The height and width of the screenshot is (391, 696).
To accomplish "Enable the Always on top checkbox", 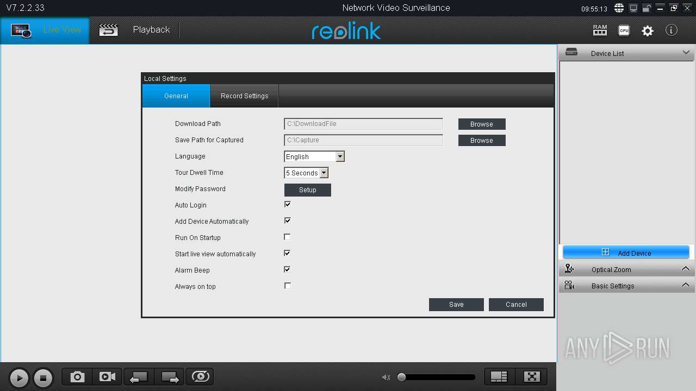I will (x=288, y=286).
